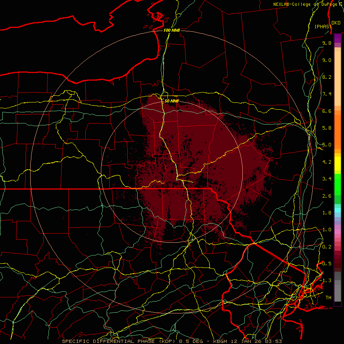
Task: Click the 1.0 value on the color scale
Action: click(x=327, y=230)
